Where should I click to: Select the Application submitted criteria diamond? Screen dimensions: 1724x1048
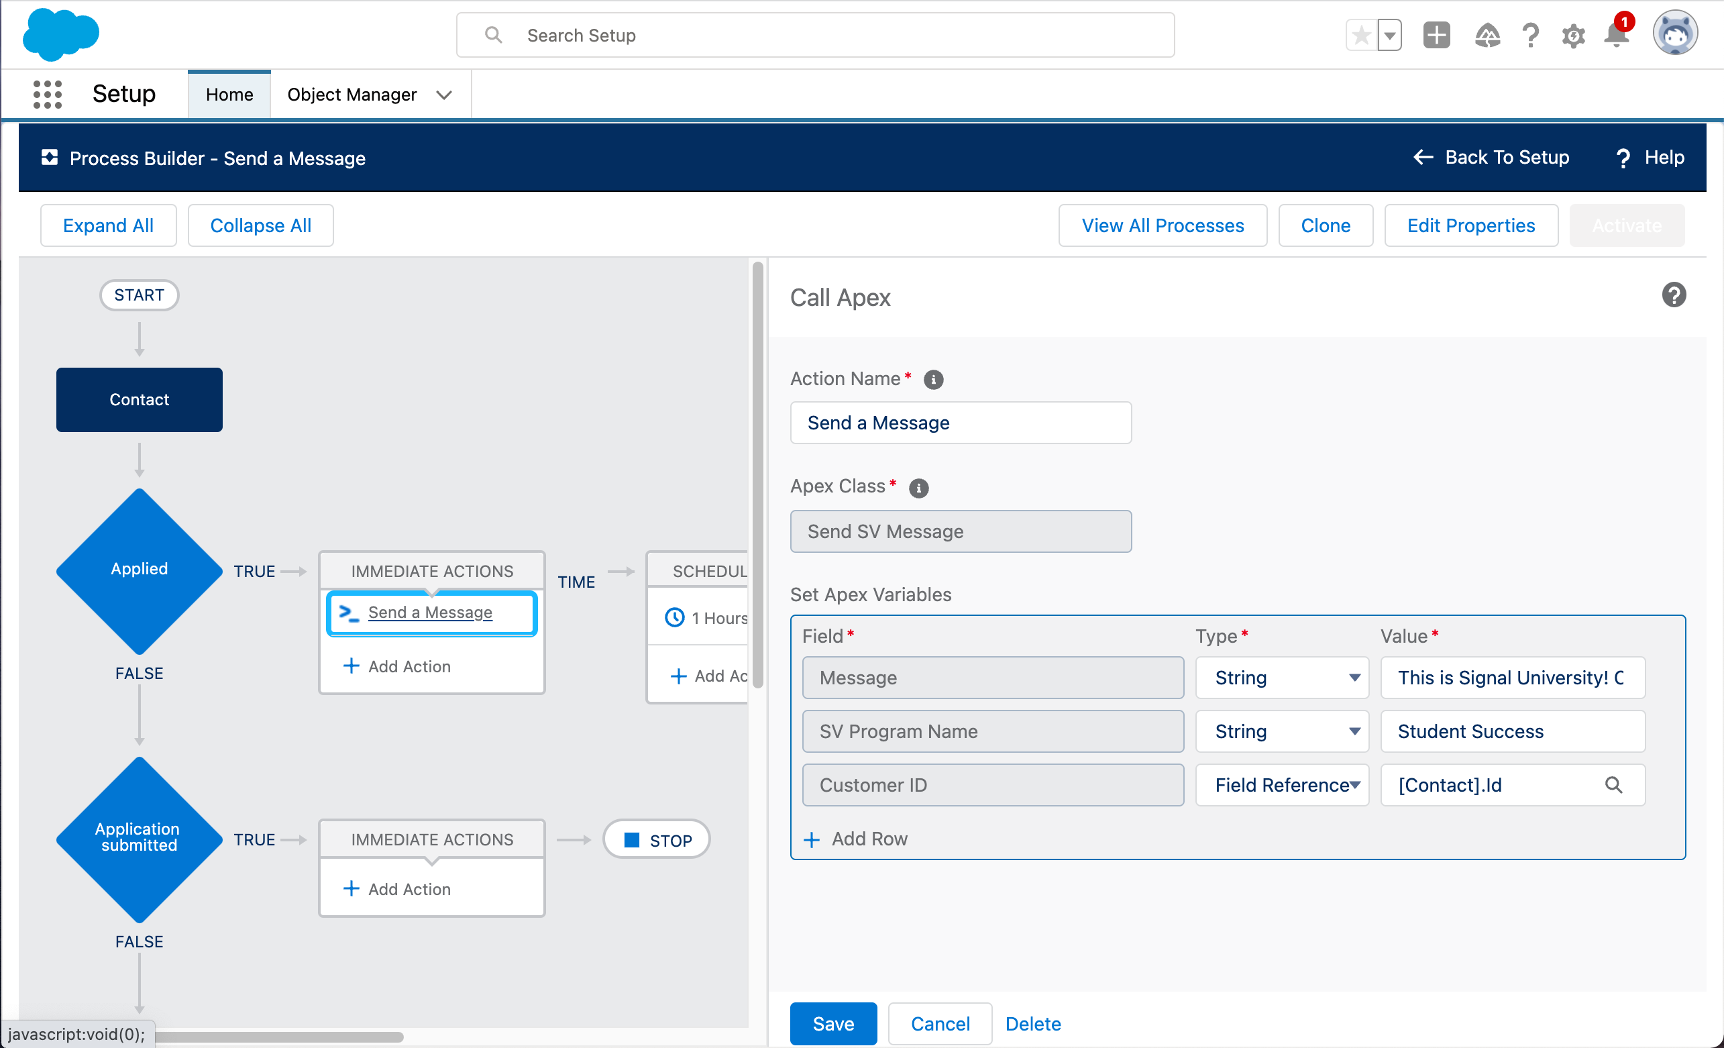pos(140,839)
